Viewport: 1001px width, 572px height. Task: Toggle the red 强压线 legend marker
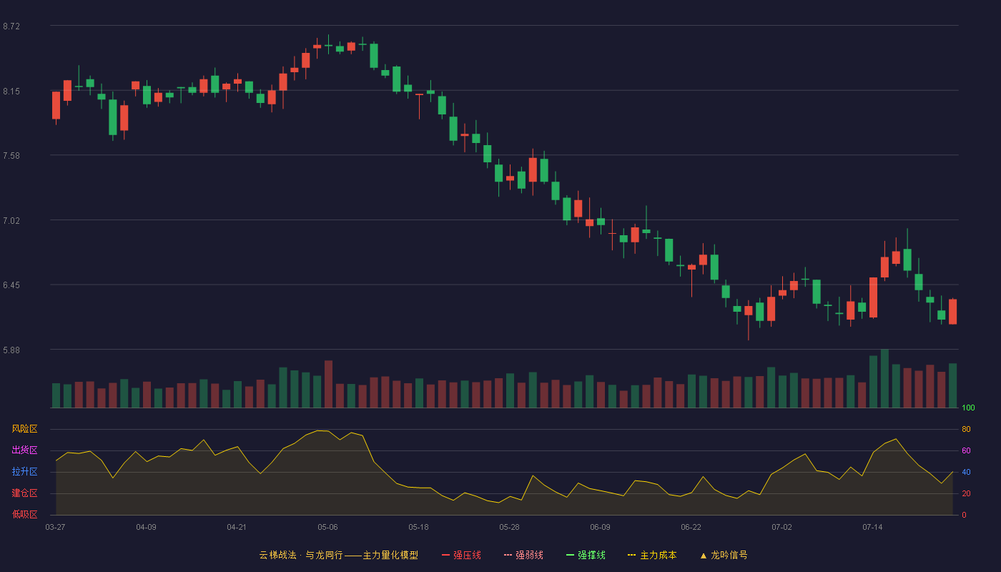point(446,555)
